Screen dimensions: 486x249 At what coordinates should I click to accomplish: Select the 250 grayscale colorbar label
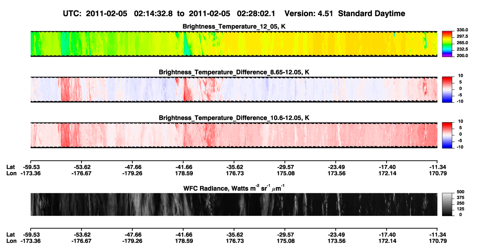tap(461, 203)
